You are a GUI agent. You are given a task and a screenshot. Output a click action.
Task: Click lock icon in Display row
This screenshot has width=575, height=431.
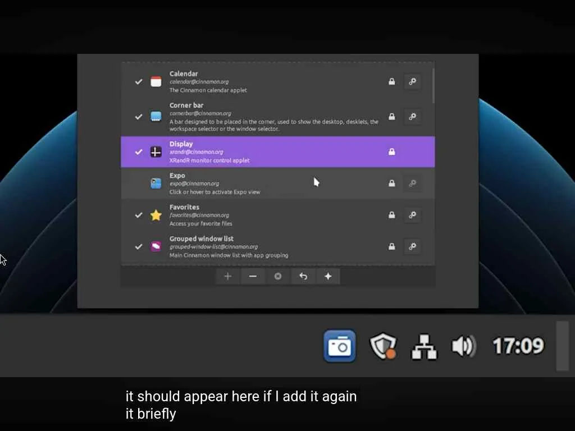point(391,152)
